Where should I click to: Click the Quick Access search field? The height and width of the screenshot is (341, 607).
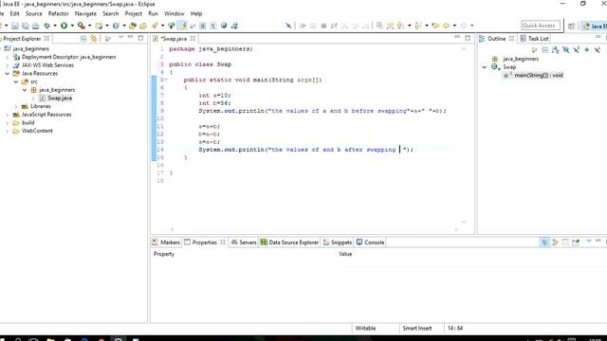click(x=541, y=26)
